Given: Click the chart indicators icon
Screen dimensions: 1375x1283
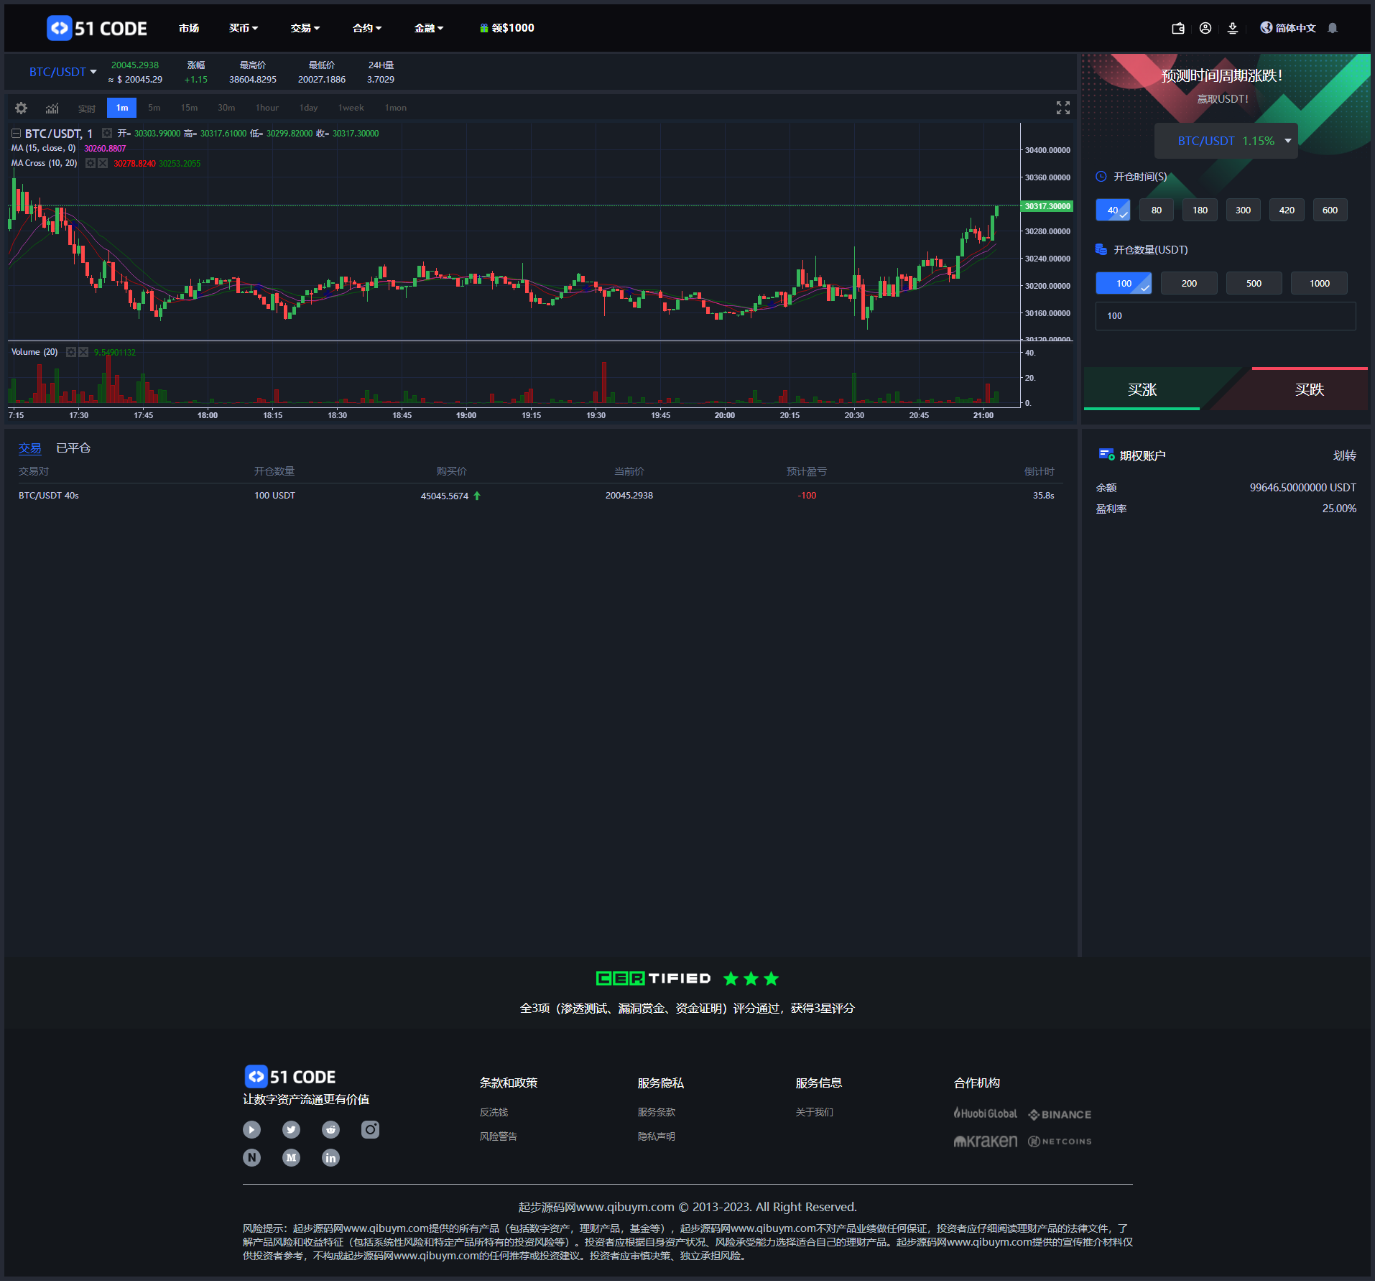Looking at the screenshot, I should (52, 108).
